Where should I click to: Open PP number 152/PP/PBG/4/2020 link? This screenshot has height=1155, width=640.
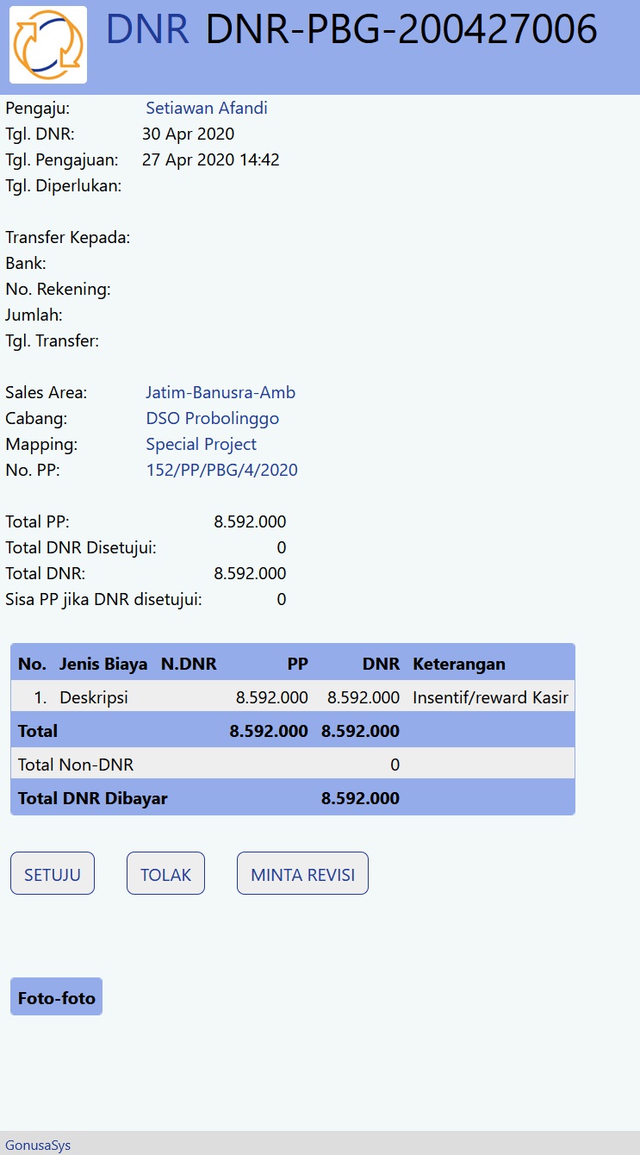click(221, 470)
